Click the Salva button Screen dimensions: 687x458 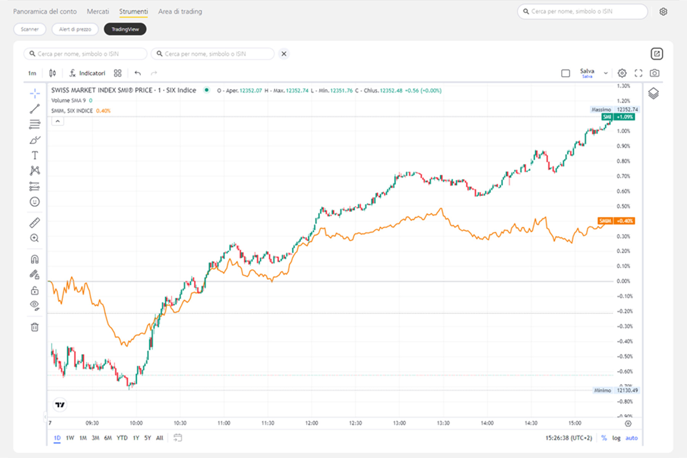tap(587, 73)
